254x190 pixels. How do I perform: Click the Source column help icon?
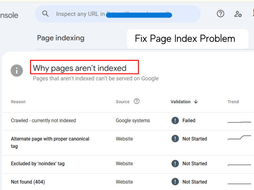point(137,101)
